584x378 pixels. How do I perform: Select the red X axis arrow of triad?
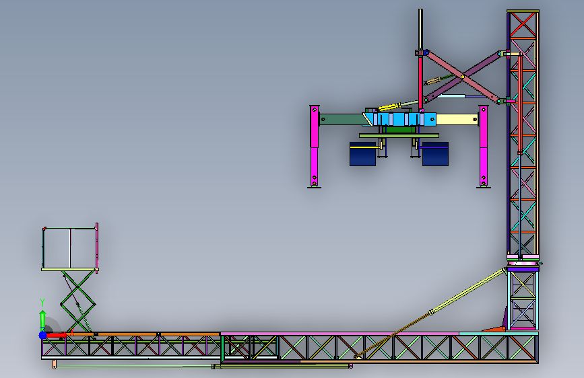click(57, 335)
